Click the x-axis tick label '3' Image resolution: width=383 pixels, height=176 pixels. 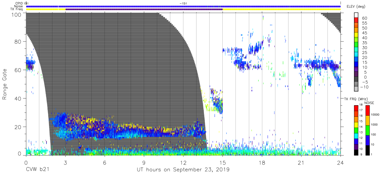tap(65, 163)
